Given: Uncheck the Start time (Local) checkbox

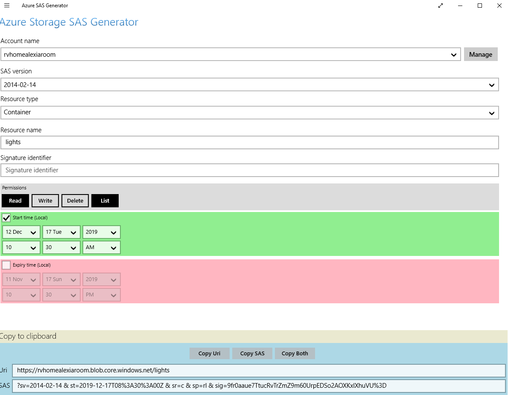Looking at the screenshot, I should coord(6,218).
